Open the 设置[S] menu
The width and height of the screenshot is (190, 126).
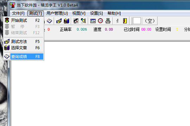click(x=96, y=13)
